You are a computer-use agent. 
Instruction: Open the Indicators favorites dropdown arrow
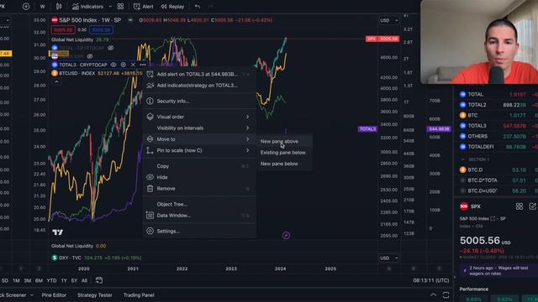110,7
